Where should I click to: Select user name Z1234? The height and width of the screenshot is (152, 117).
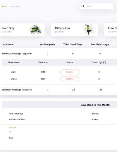coord(14,79)
